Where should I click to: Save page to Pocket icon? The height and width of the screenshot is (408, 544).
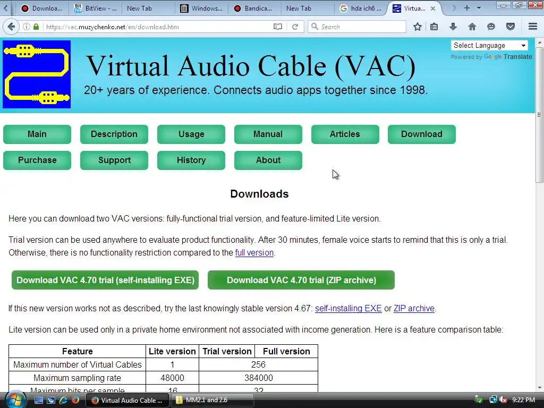pyautogui.click(x=511, y=27)
